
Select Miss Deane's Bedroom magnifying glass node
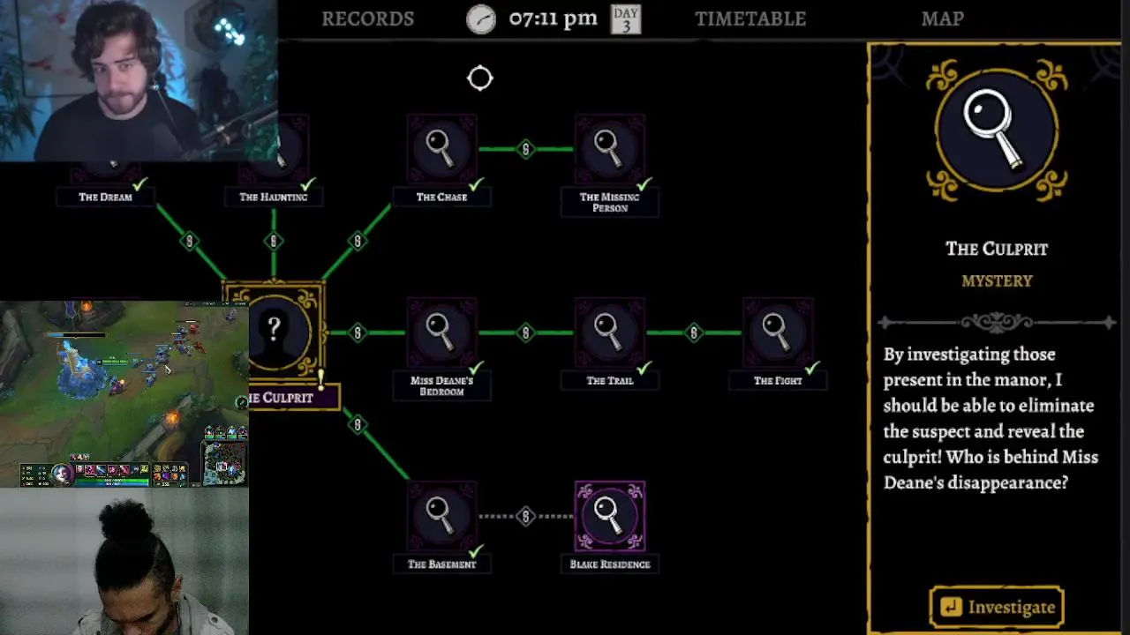pyautogui.click(x=441, y=332)
